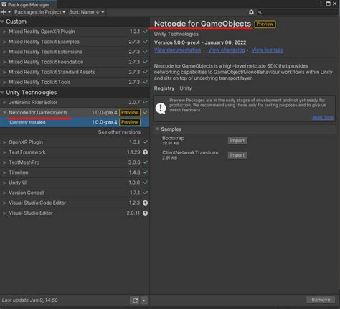Import the Bootstrap sample
Screen dimensions: 340x309
pyautogui.click(x=237, y=141)
